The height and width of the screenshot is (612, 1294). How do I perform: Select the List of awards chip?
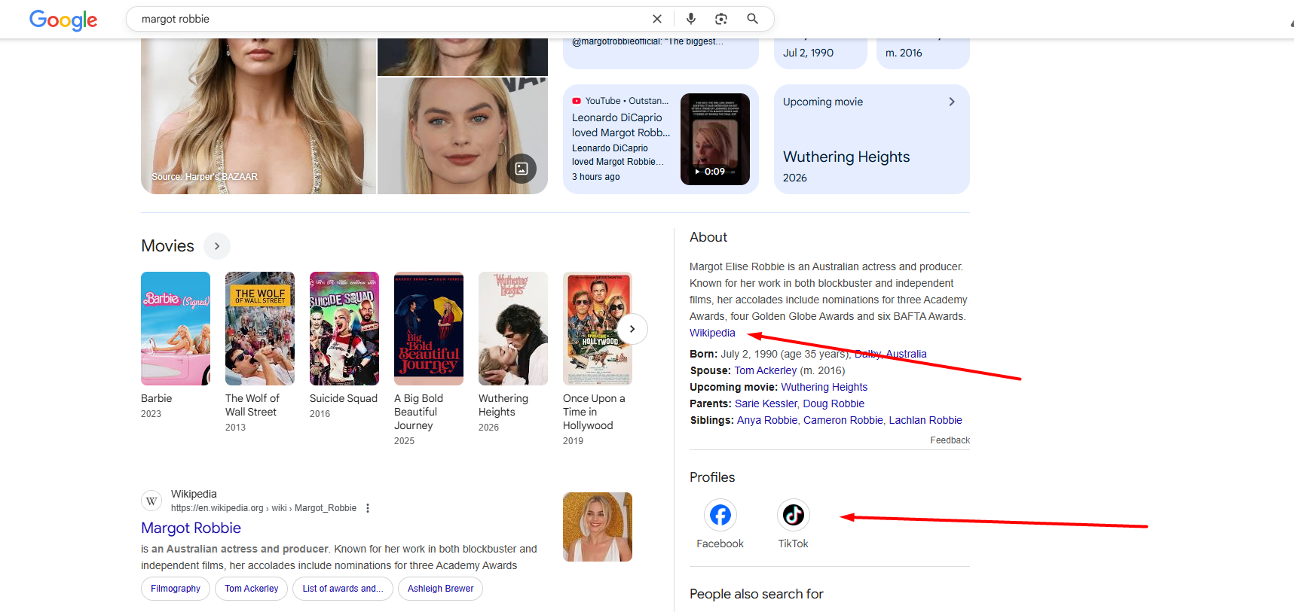343,589
